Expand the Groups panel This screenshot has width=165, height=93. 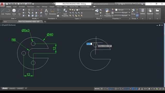click(135, 18)
